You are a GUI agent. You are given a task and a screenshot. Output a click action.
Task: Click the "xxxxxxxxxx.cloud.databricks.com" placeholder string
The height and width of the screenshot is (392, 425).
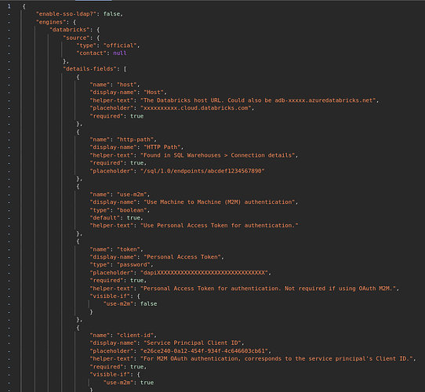coord(196,108)
